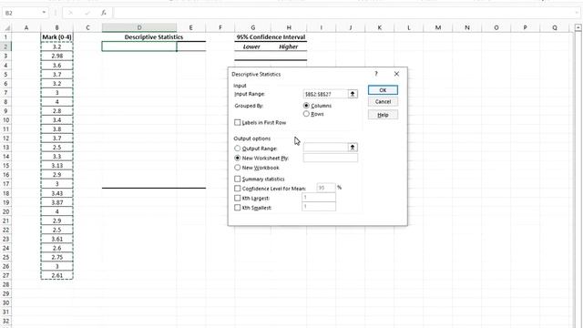The height and width of the screenshot is (328, 583).
Task: Select the New Worksheet Ply option
Action: (237, 158)
